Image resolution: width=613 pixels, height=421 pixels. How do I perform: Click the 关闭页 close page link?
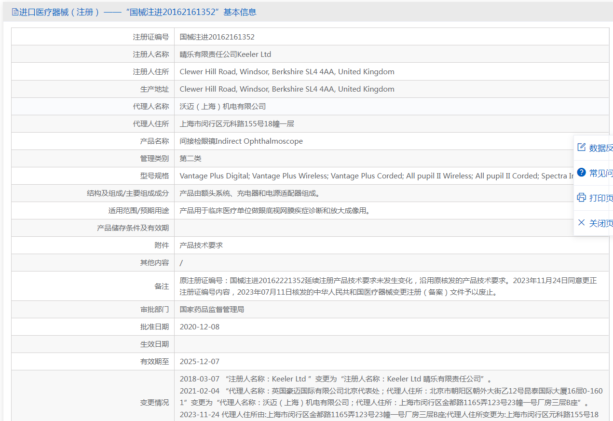tap(601, 223)
